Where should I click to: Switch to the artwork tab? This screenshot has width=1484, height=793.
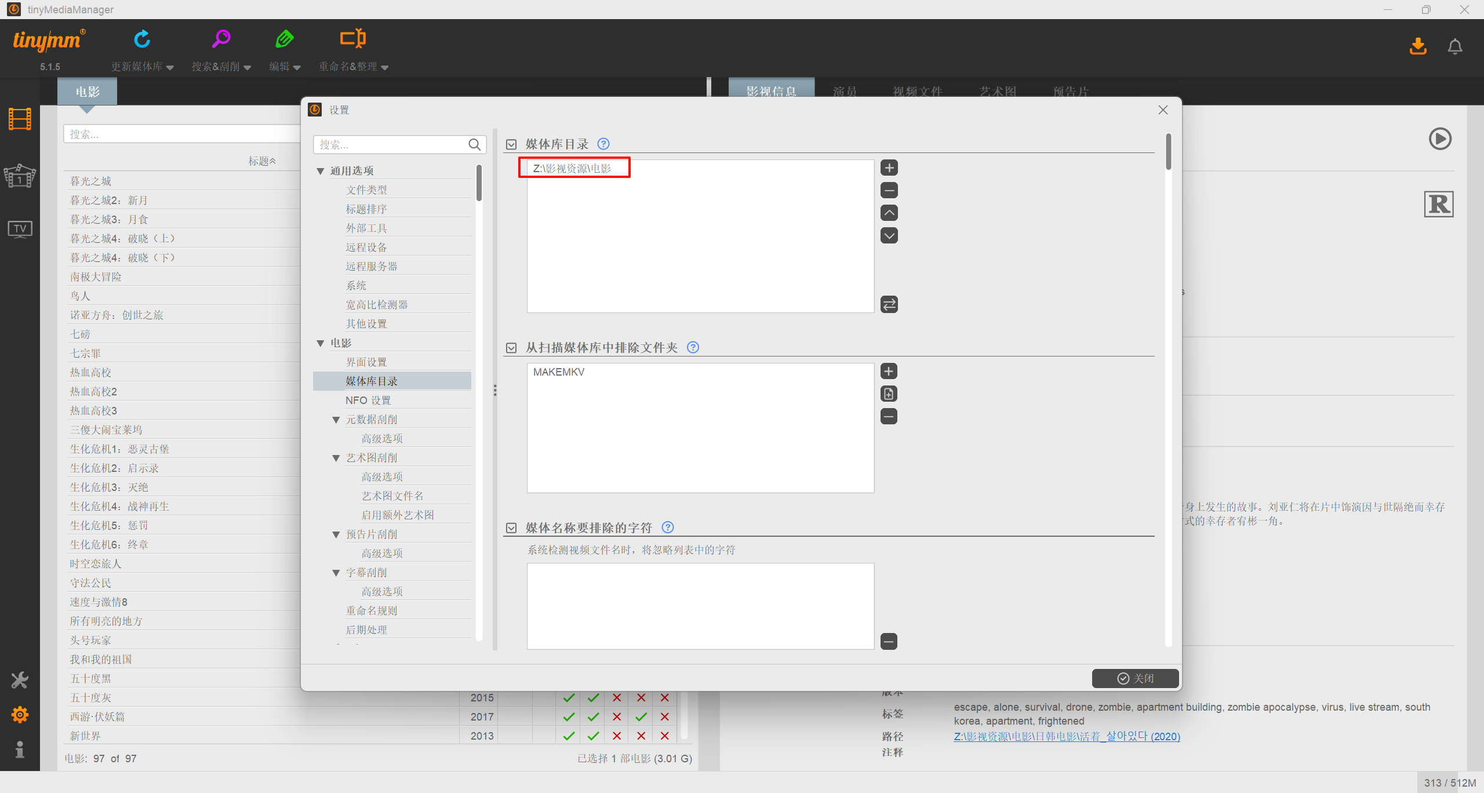(997, 91)
